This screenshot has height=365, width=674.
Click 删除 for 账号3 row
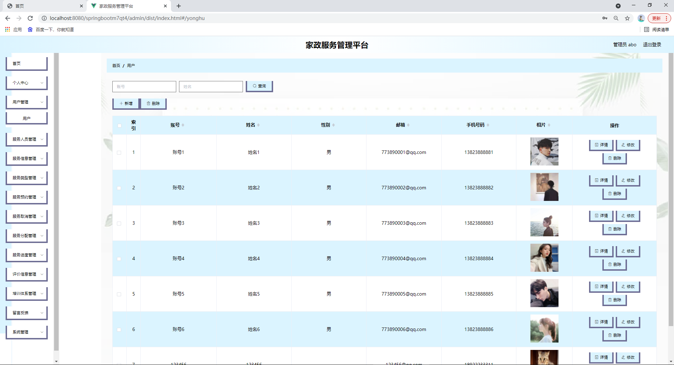(x=615, y=229)
